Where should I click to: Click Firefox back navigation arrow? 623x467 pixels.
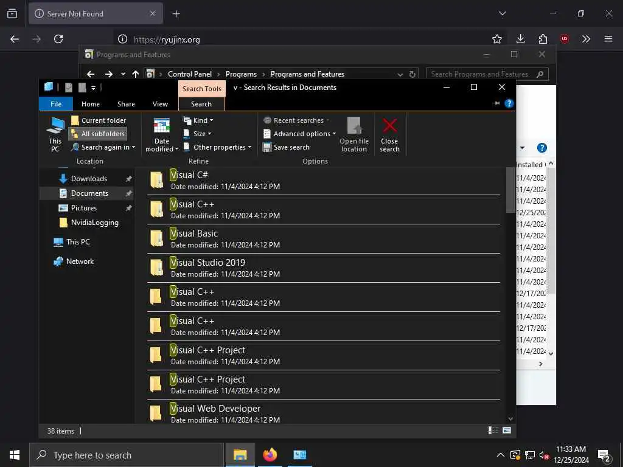(15, 39)
